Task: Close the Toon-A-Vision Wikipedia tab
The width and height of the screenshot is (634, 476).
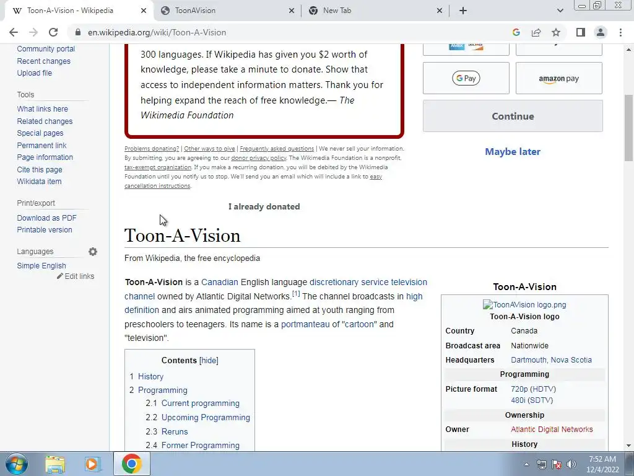Action: [144, 11]
